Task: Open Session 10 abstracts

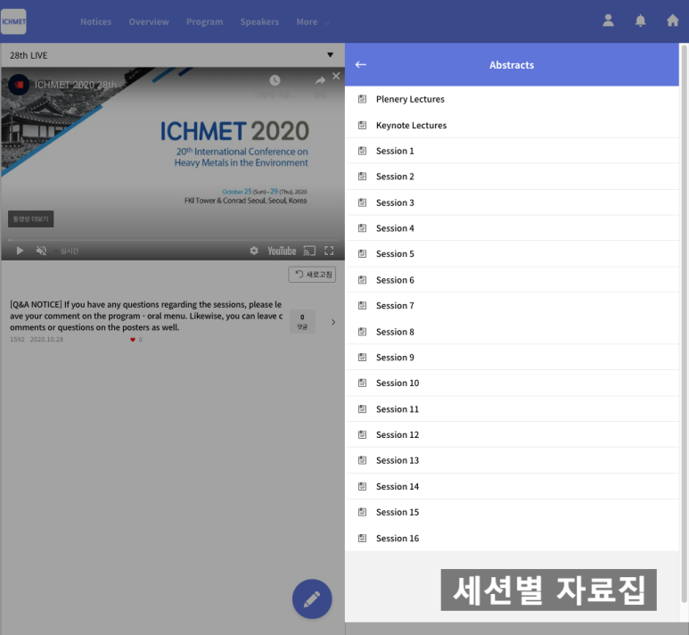Action: click(x=513, y=383)
